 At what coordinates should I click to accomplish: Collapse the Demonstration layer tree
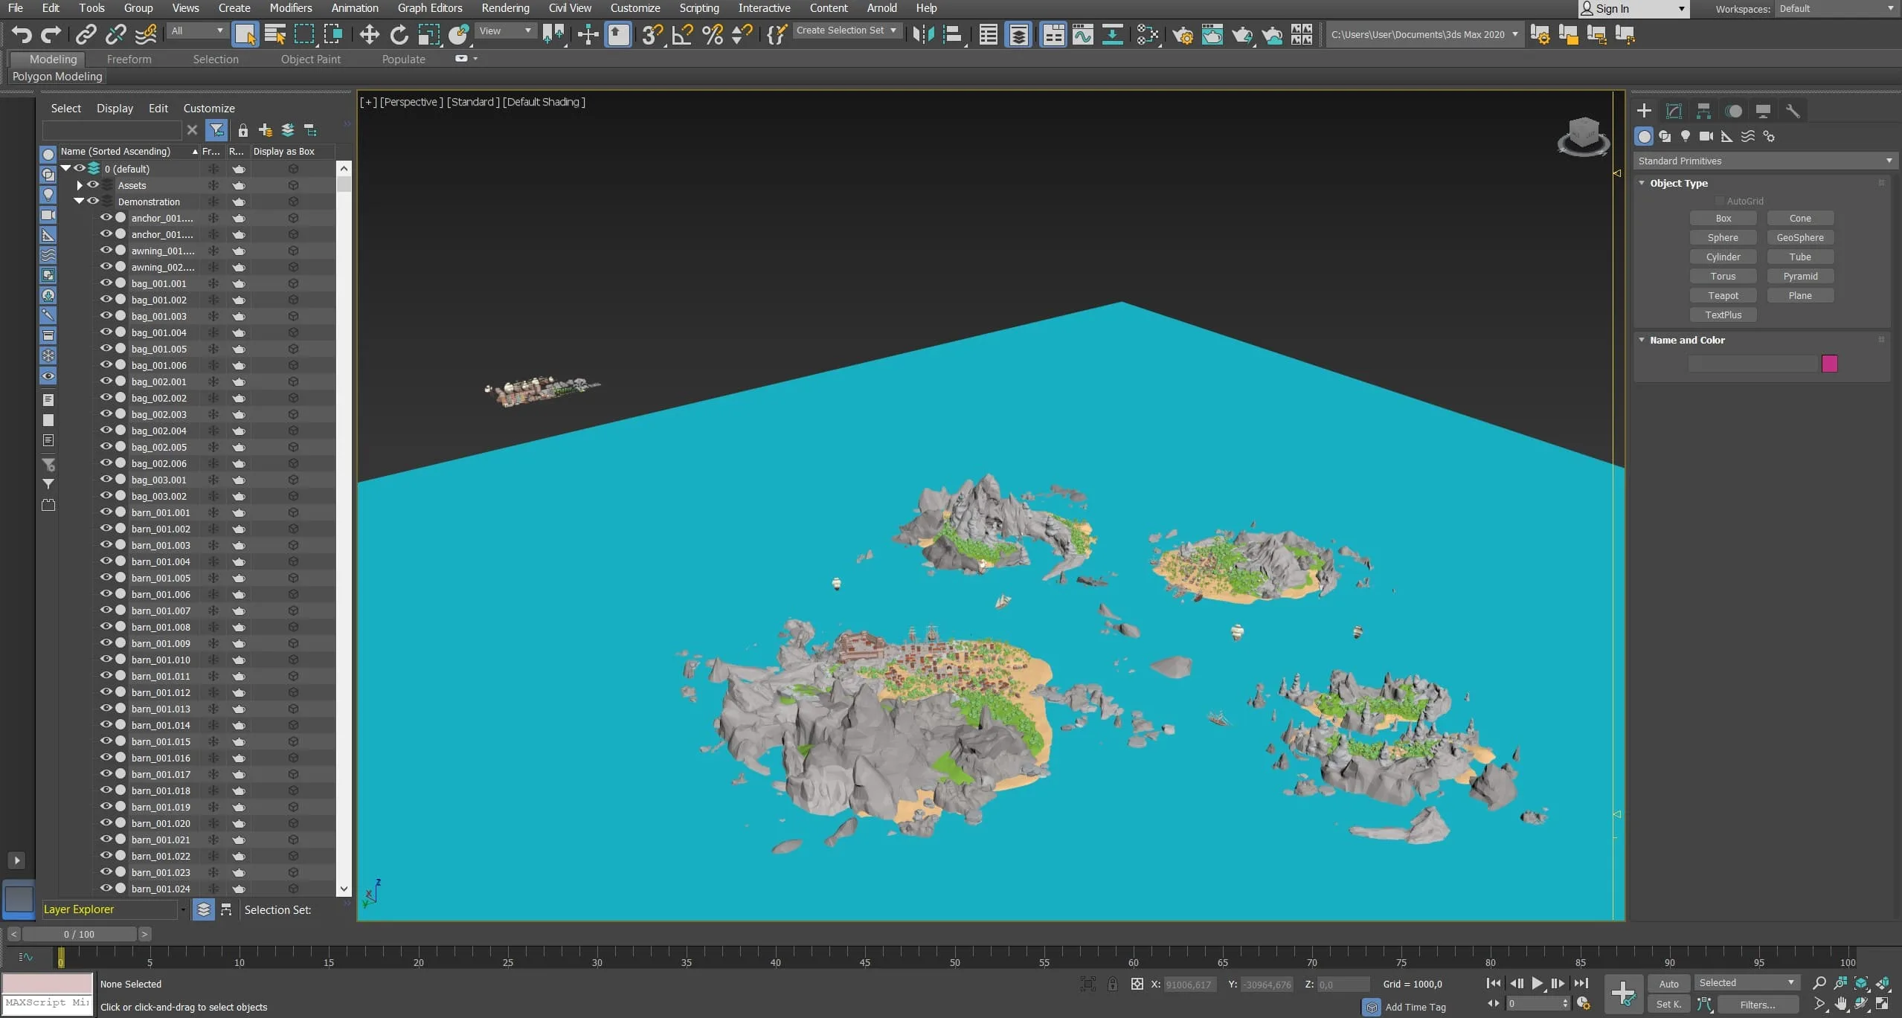click(x=79, y=202)
